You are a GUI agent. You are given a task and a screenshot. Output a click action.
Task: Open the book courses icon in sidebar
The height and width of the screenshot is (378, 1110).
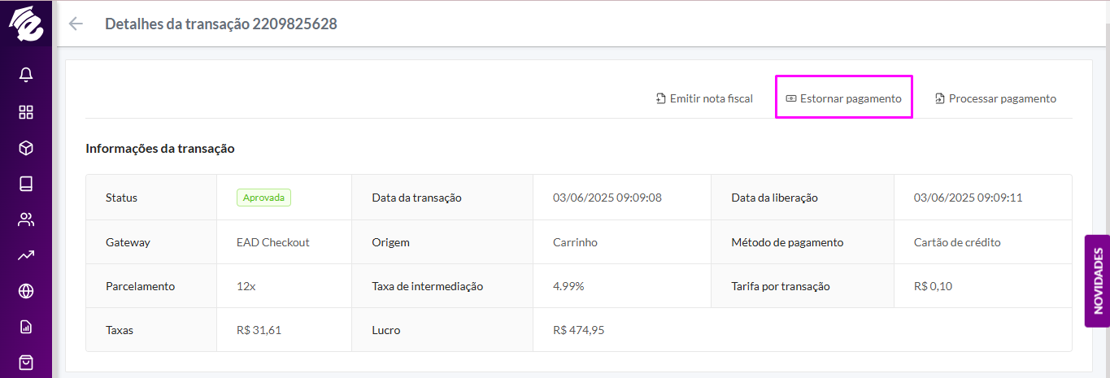pyautogui.click(x=26, y=184)
